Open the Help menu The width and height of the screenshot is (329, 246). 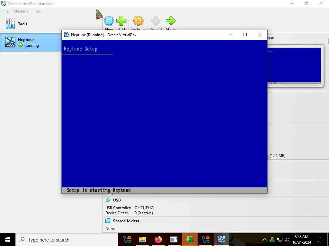coord(37,11)
